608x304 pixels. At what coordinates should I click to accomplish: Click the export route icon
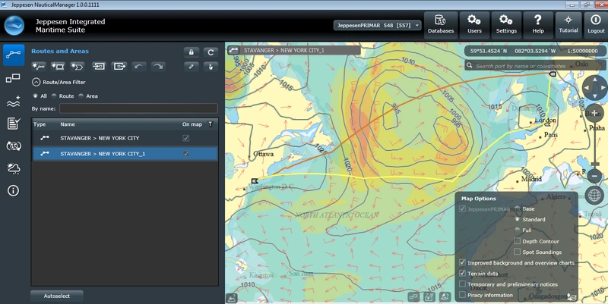tap(119, 67)
